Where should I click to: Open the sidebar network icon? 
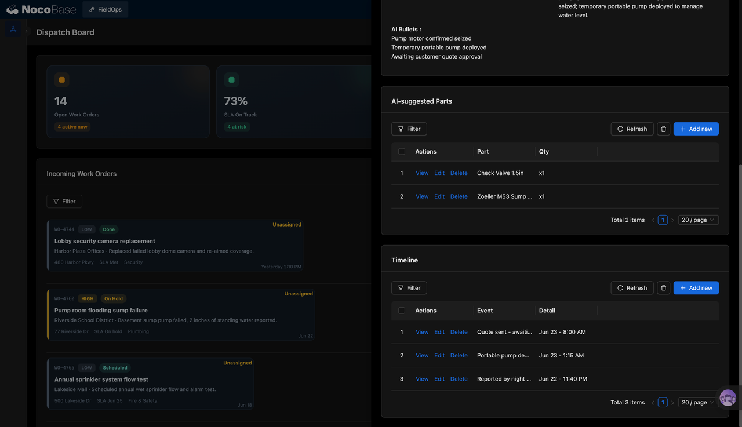pyautogui.click(x=13, y=29)
